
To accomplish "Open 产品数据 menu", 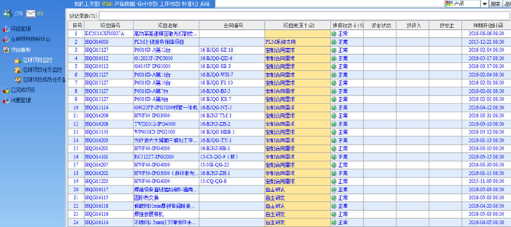I will [125, 4].
